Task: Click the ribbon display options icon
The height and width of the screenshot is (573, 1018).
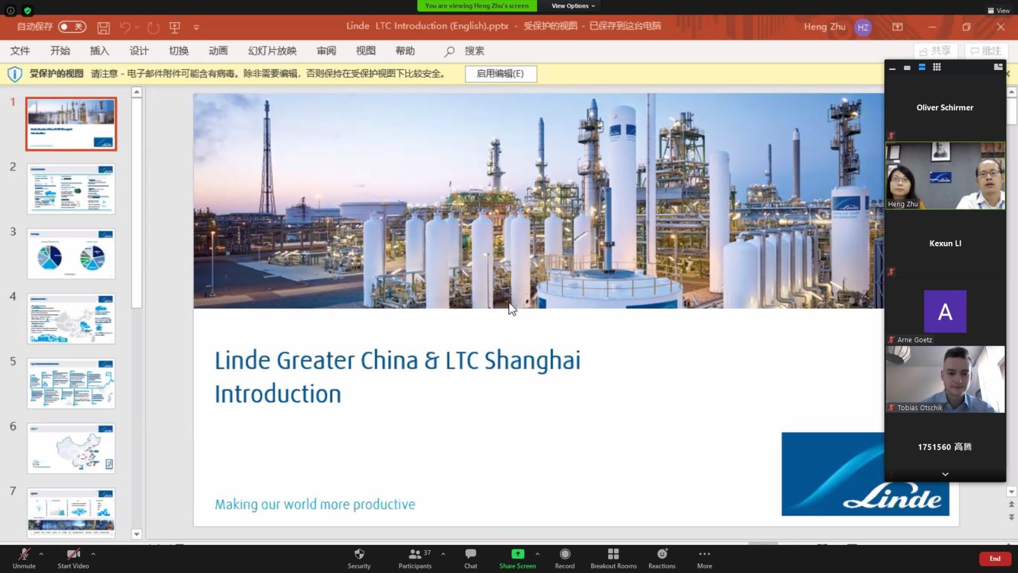Action: (897, 27)
